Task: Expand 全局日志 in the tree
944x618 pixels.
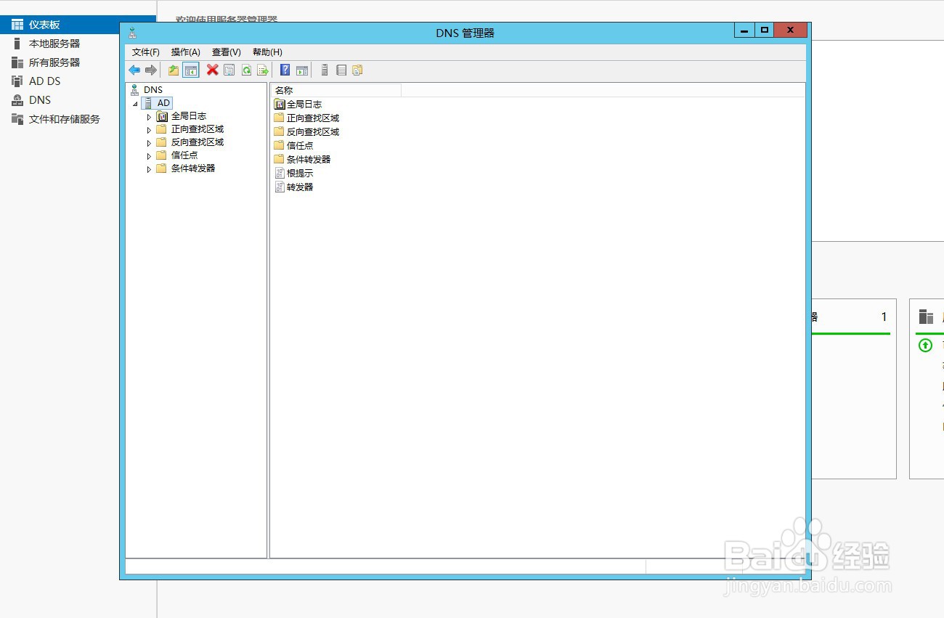Action: coord(149,116)
